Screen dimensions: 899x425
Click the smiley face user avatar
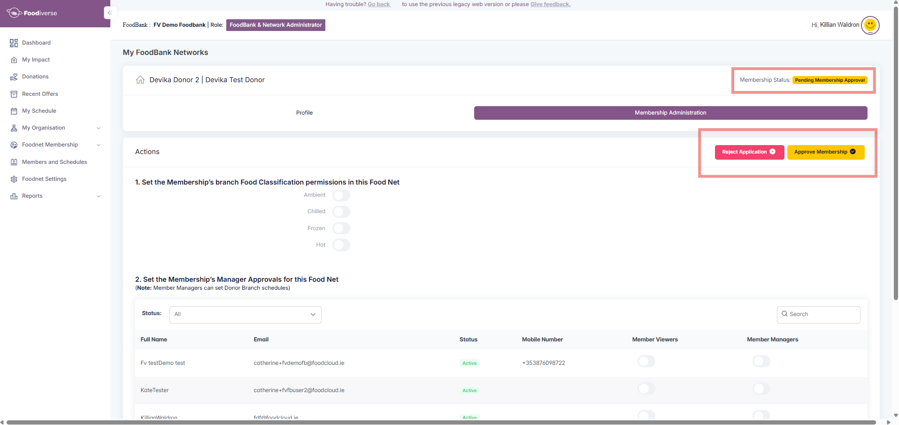(x=870, y=25)
